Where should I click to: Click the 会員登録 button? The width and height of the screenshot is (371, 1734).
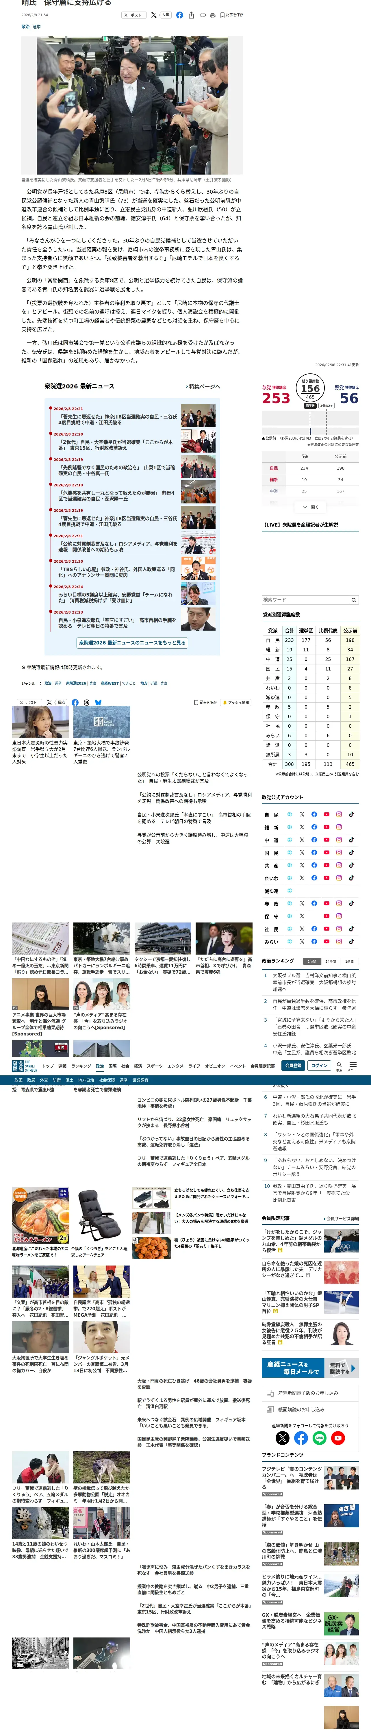pyautogui.click(x=294, y=1066)
